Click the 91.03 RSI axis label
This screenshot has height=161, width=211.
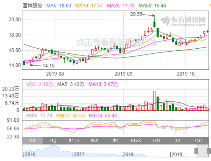point(13,120)
